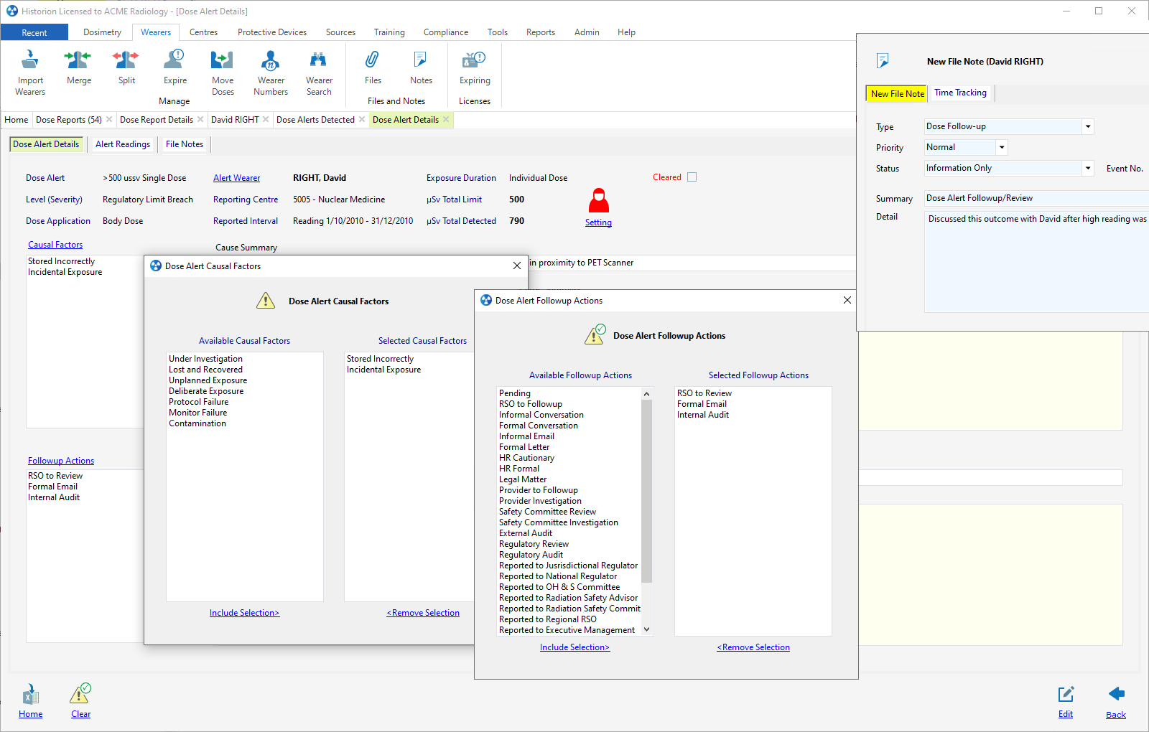Open Wearer Search from the ribbon
The height and width of the screenshot is (732, 1149).
319,60
